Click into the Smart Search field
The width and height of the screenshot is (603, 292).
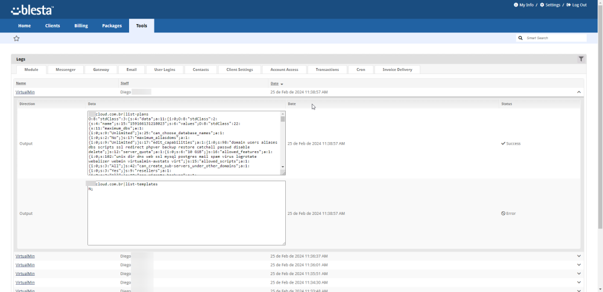(x=555, y=38)
